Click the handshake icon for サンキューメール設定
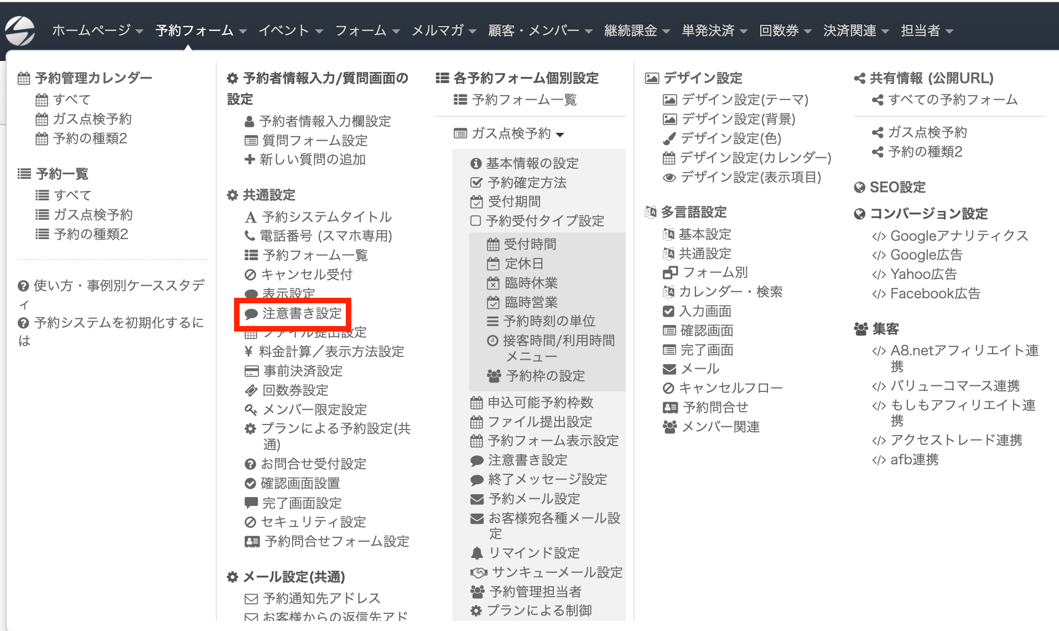The height and width of the screenshot is (631, 1059). [x=478, y=572]
